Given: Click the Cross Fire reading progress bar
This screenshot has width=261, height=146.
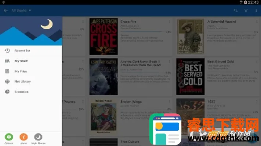Looking at the screenshot, I should (141, 32).
